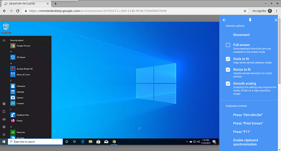The image size is (281, 151).
Task: Open Feedback Hub from Start menu
Action: tap(20, 115)
